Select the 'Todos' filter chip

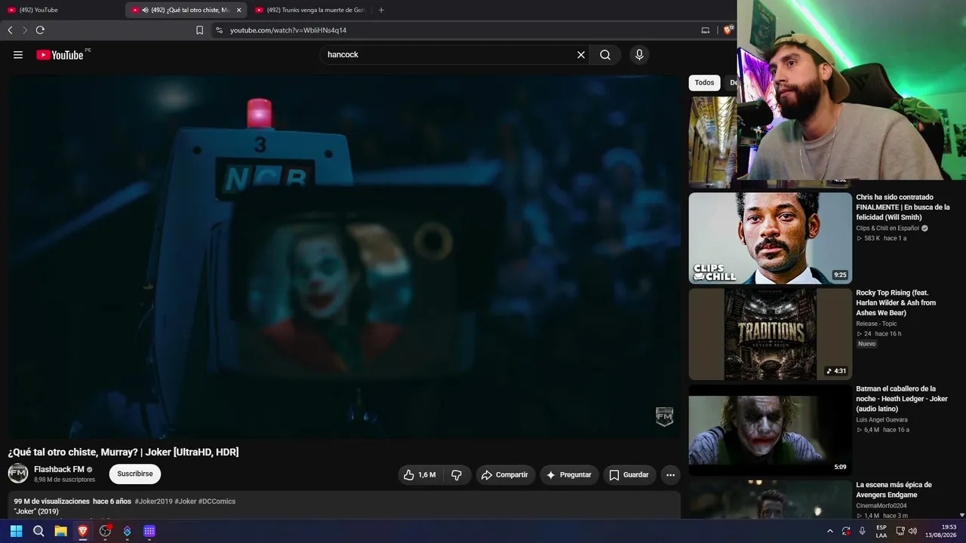click(x=704, y=83)
